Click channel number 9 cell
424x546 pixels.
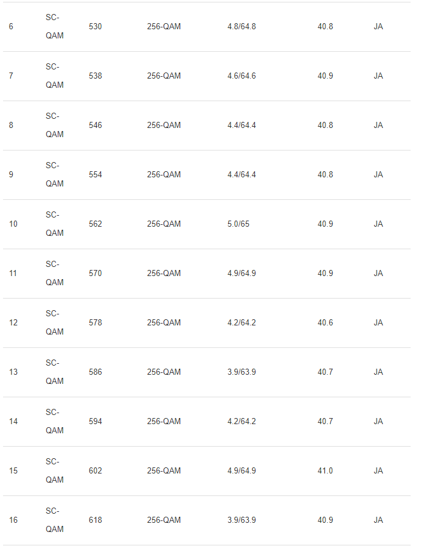point(11,175)
